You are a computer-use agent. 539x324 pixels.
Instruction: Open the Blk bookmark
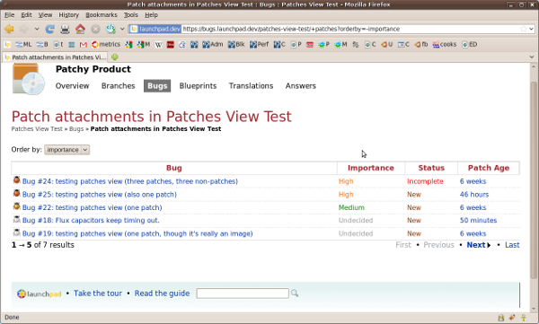236,44
